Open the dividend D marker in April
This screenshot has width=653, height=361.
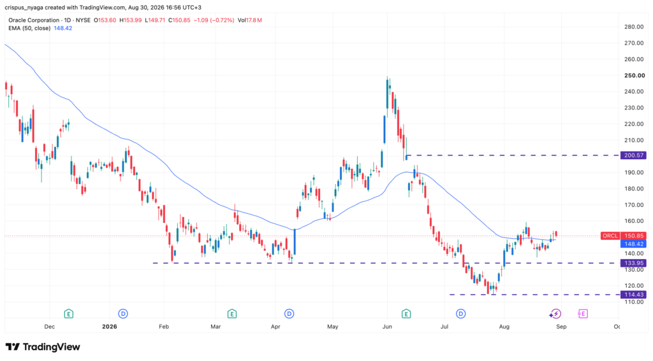289,314
